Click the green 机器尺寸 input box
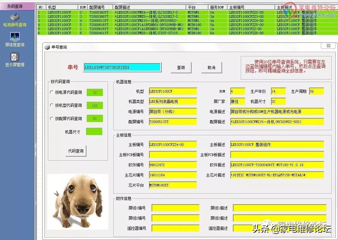Image resolution: width=338 pixels, height=240 pixels. (94, 131)
